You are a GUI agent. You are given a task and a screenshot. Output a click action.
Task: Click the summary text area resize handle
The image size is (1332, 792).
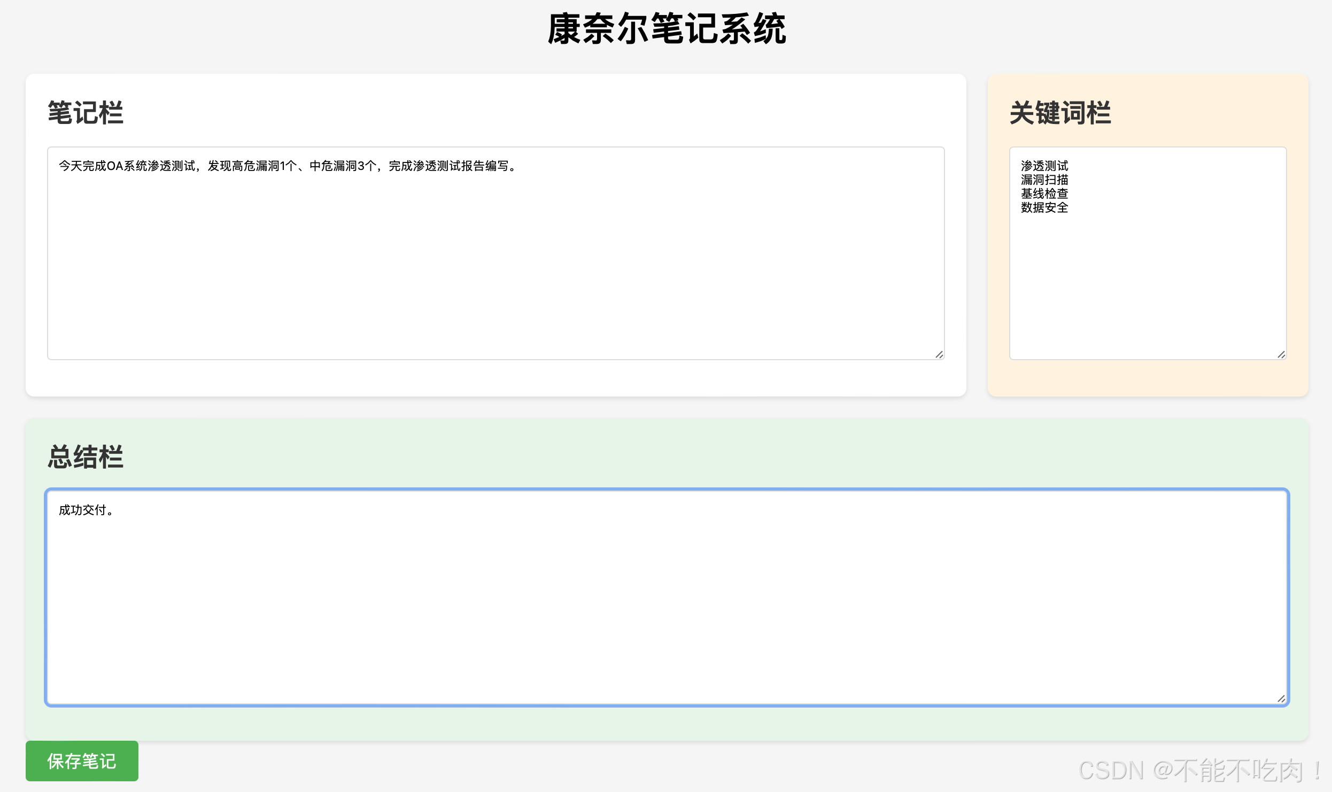[1281, 698]
